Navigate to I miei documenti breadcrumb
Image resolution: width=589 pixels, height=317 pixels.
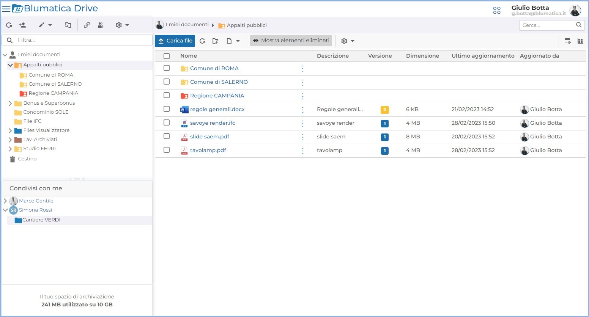coord(186,24)
